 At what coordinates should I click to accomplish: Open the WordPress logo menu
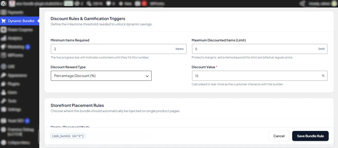(4, 4)
